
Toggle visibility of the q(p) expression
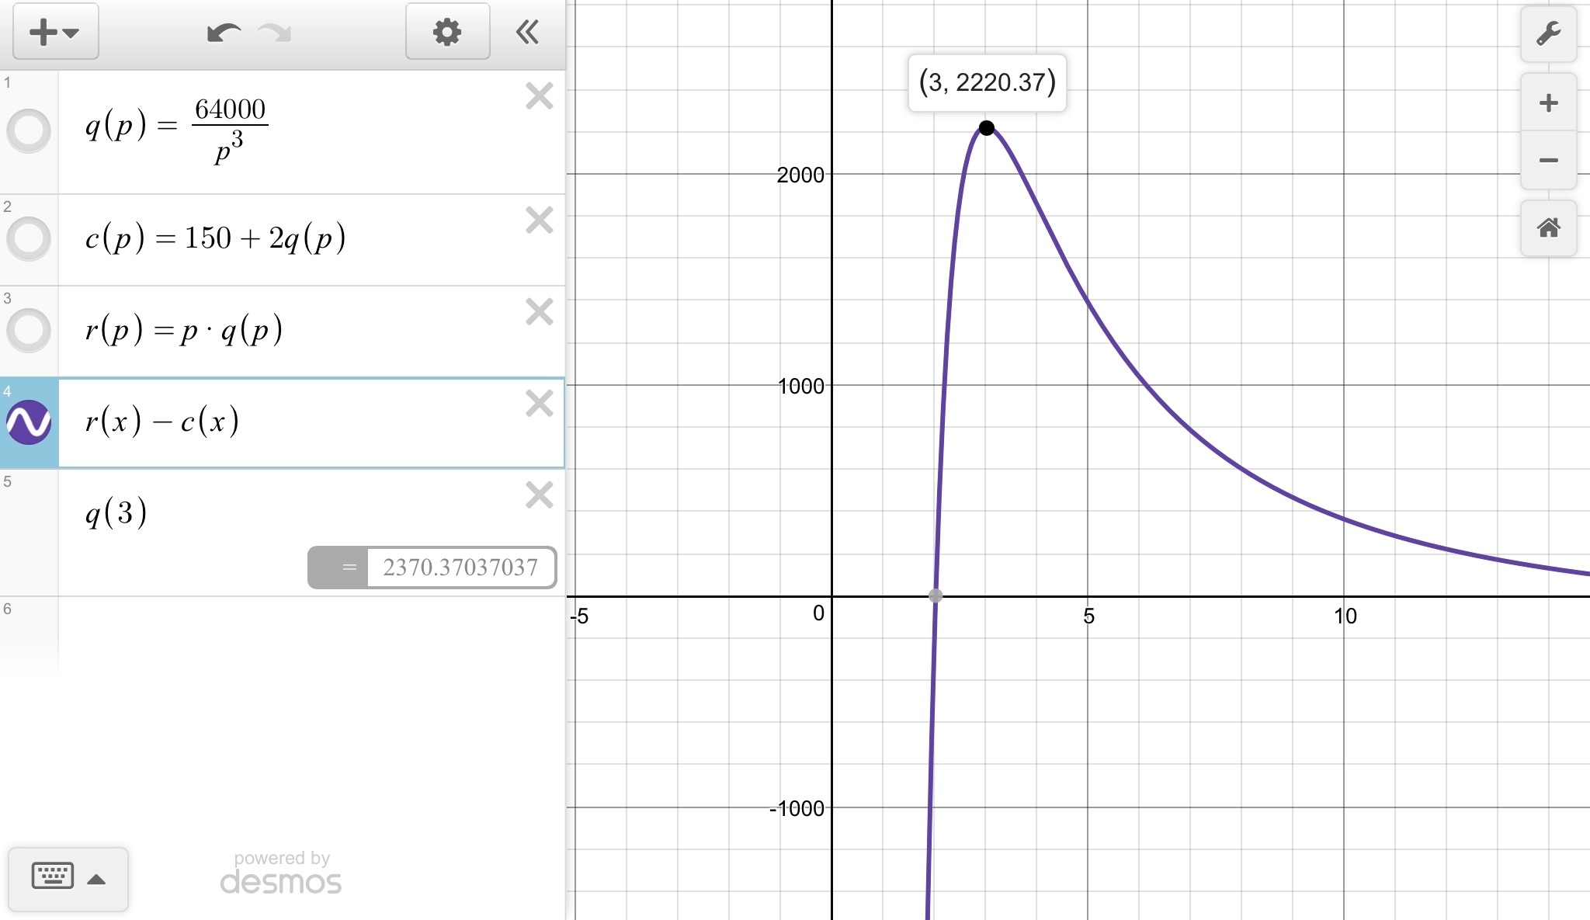click(x=29, y=130)
